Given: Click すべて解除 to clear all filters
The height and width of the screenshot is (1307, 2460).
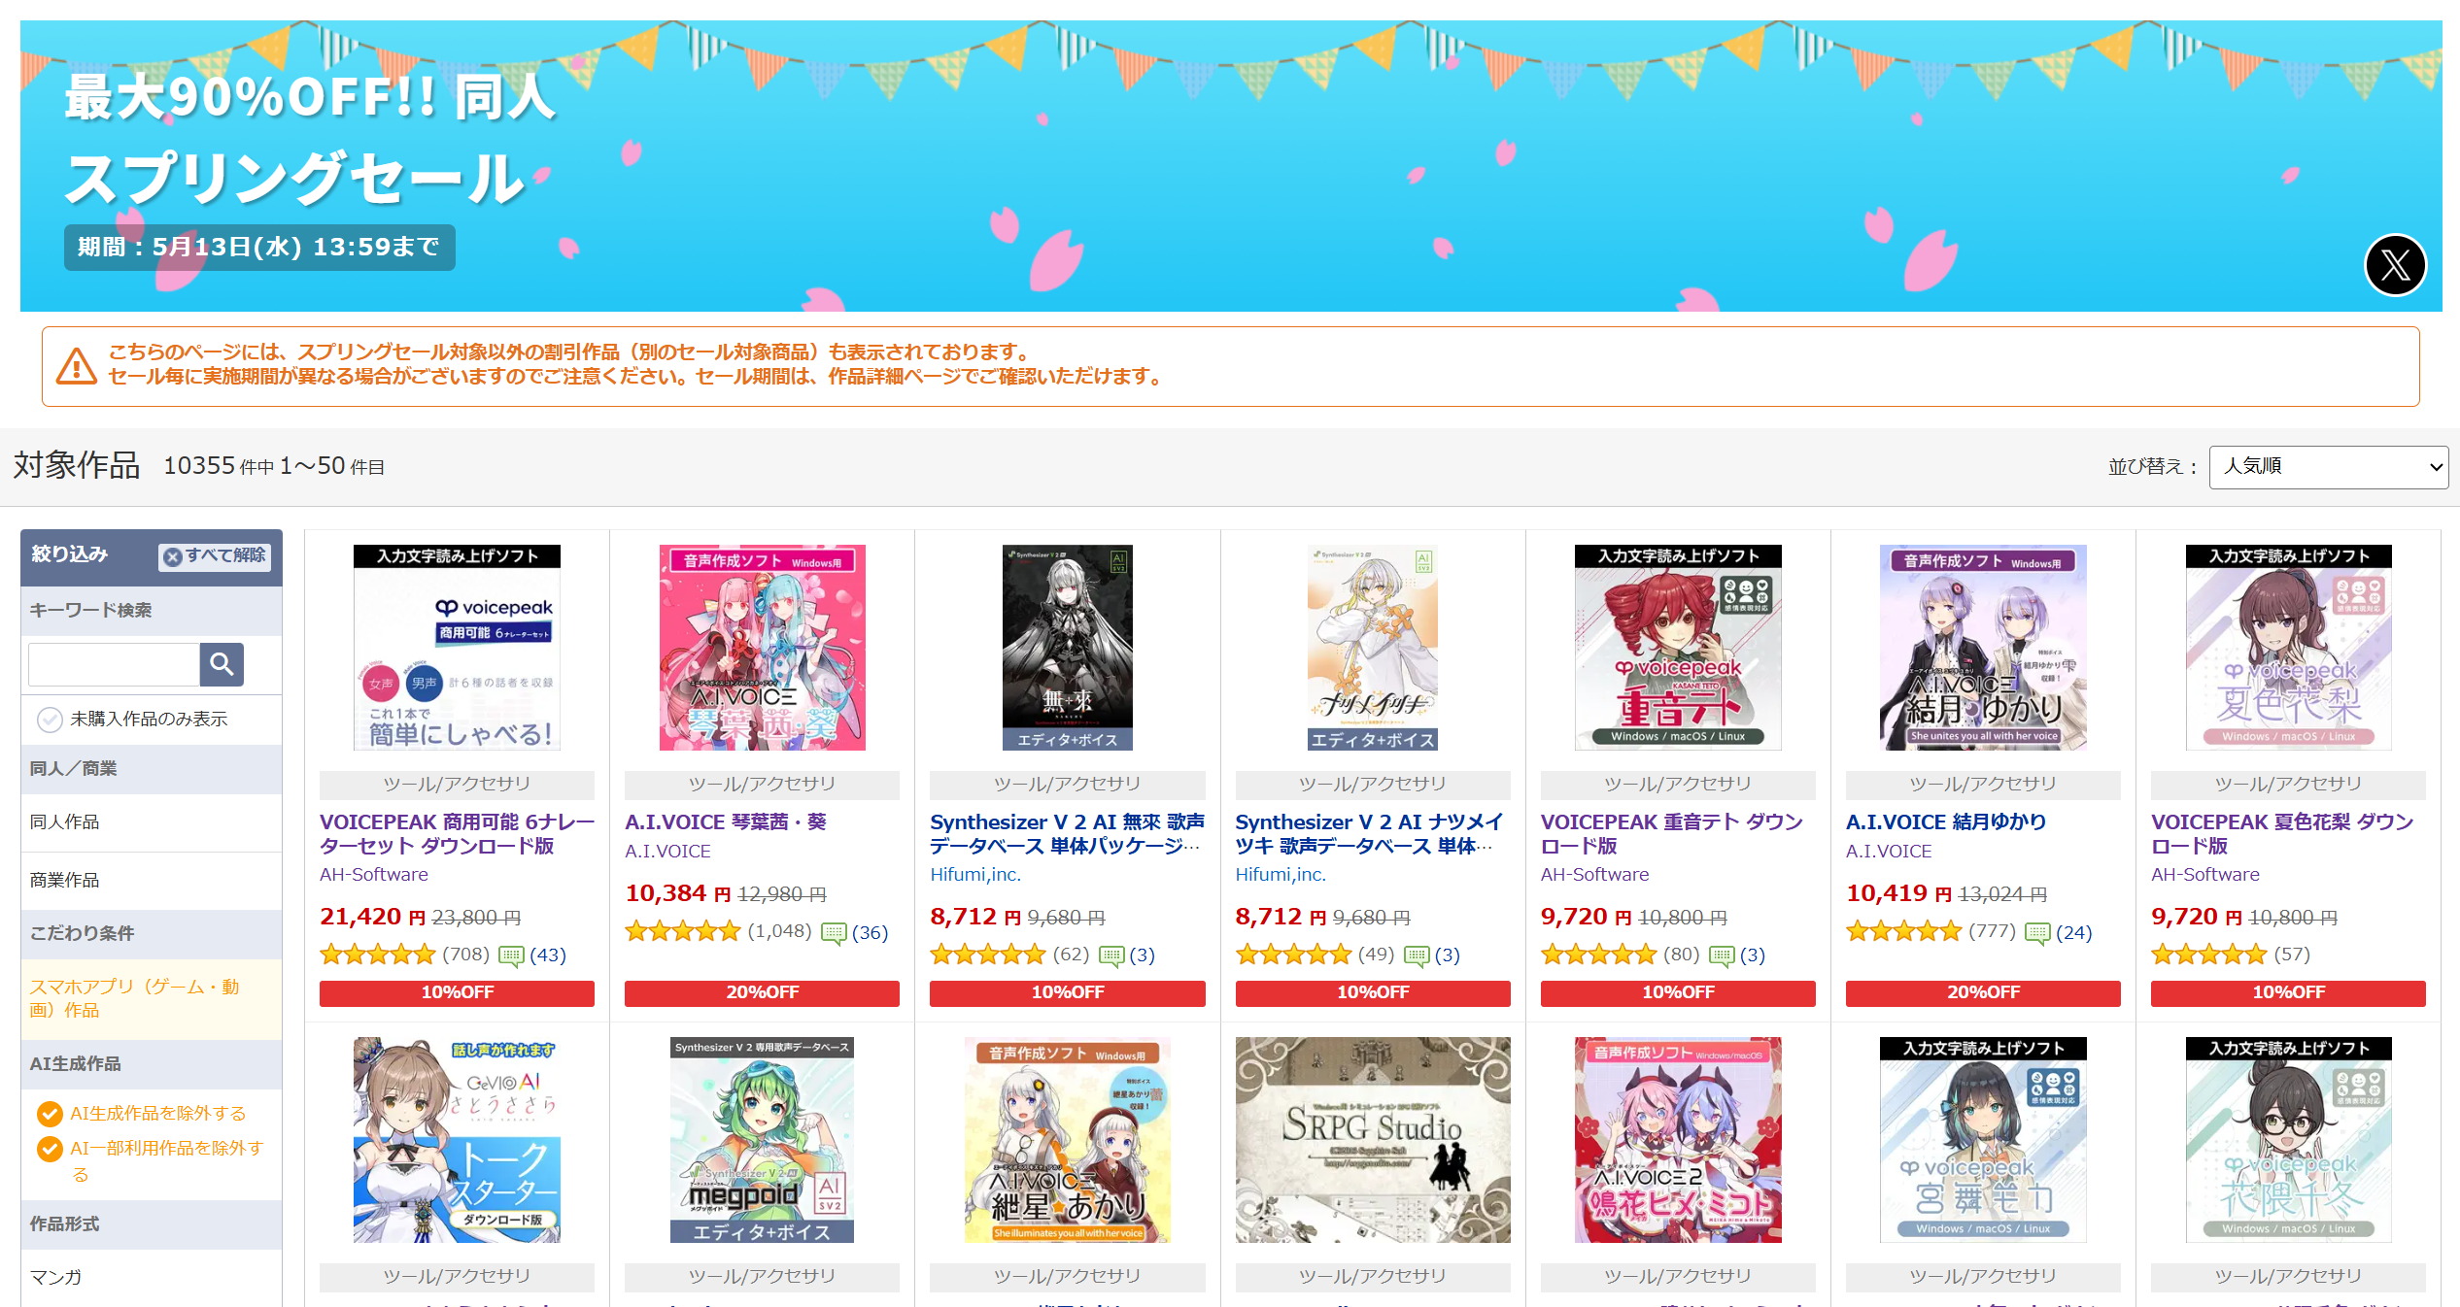Looking at the screenshot, I should (x=215, y=555).
